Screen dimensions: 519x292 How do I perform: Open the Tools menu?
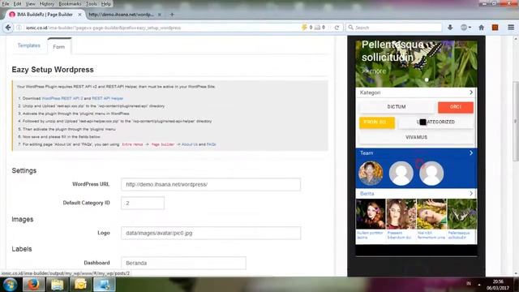[92, 4]
